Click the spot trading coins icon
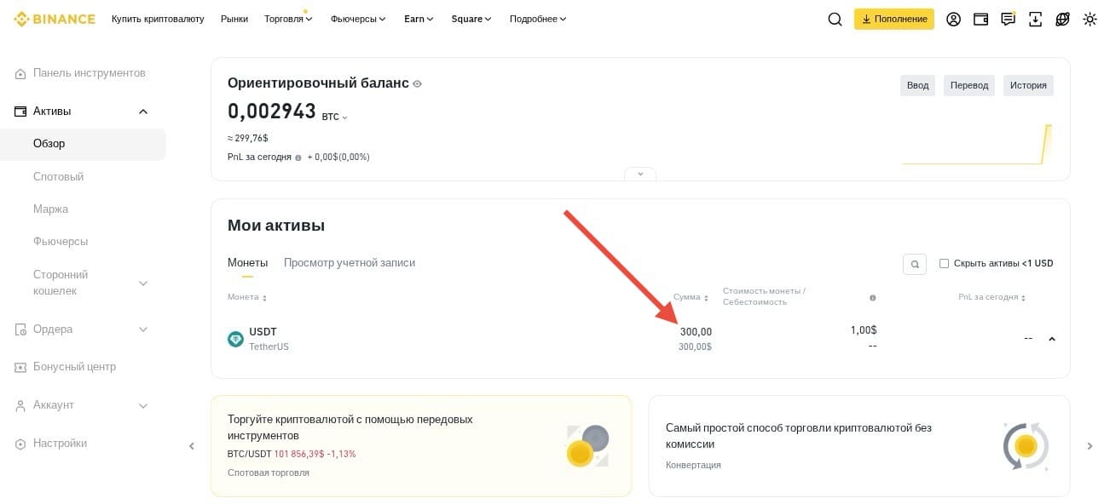The image size is (1110, 504). click(587, 446)
